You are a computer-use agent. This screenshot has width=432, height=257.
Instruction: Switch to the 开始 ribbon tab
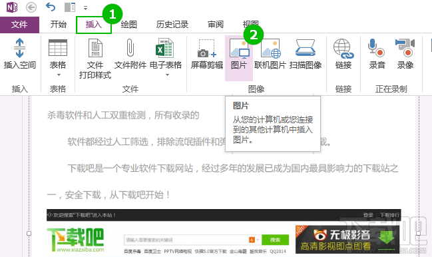59,25
